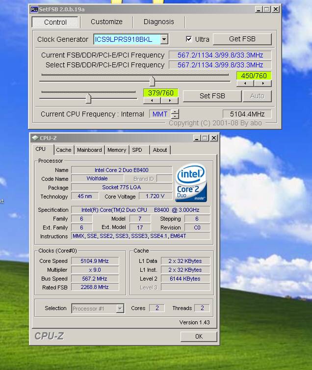Screen dimensions: 312x370
Task: Click the Bus Speed 567.2 MHz value
Action: tap(95, 279)
